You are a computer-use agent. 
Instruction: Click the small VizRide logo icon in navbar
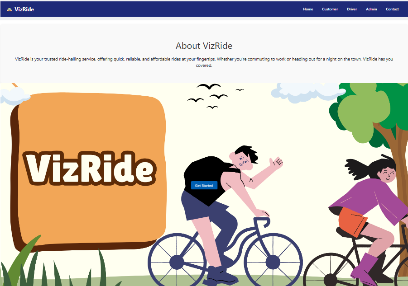[x=10, y=9]
